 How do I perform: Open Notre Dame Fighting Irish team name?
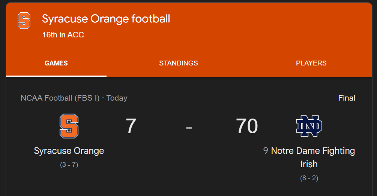312,151
